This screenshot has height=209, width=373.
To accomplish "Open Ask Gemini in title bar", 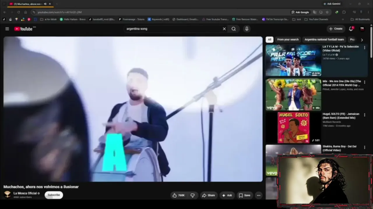I will [332, 4].
